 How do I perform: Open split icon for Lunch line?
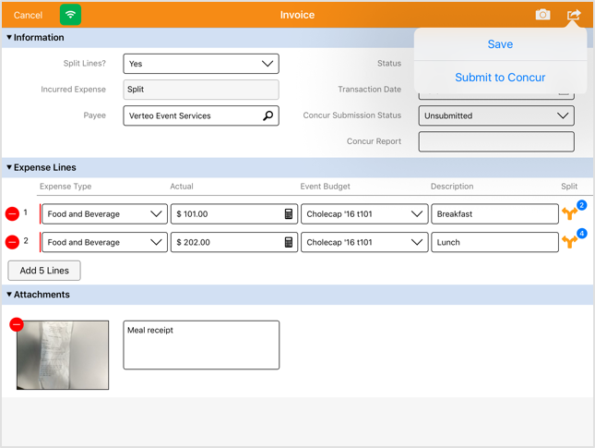click(x=570, y=243)
